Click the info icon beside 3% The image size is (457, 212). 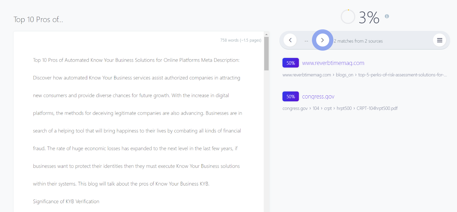(x=387, y=17)
